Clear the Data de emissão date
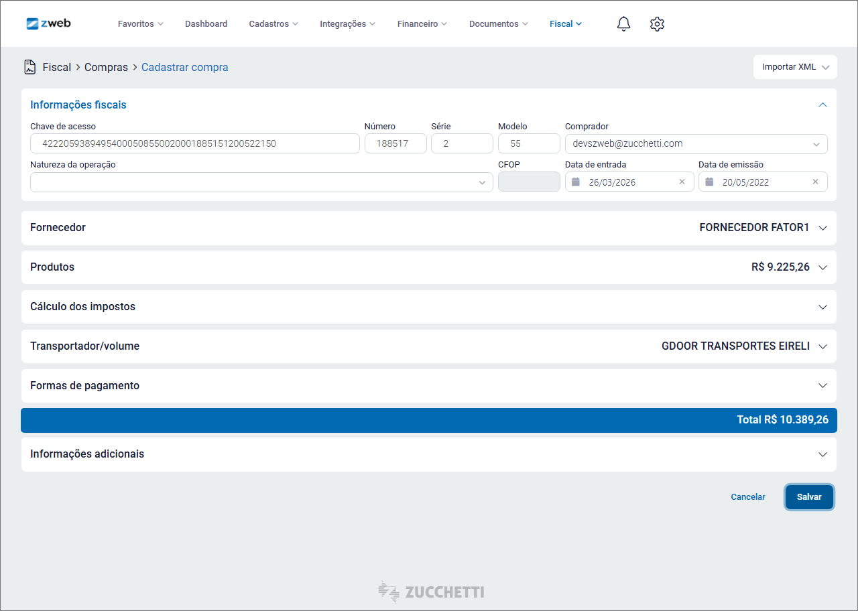The width and height of the screenshot is (858, 611). pos(815,182)
